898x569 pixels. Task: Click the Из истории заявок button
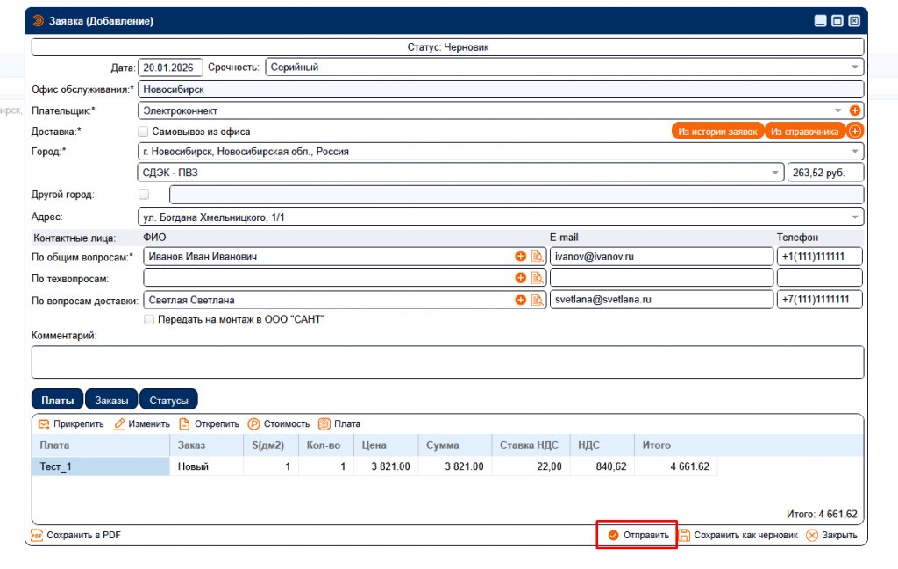[717, 131]
